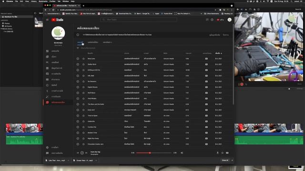Sort by the date added column arrow
Screen dimensions: 305x171
221,53
